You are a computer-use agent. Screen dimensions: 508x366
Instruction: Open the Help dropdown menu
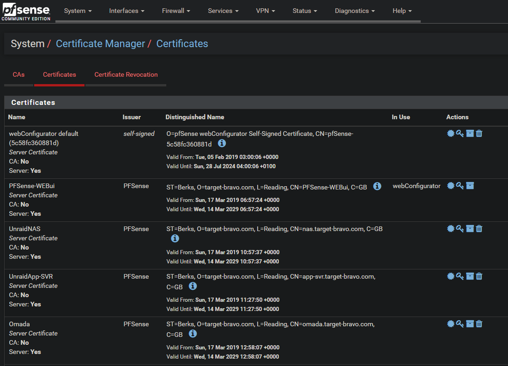(x=402, y=11)
